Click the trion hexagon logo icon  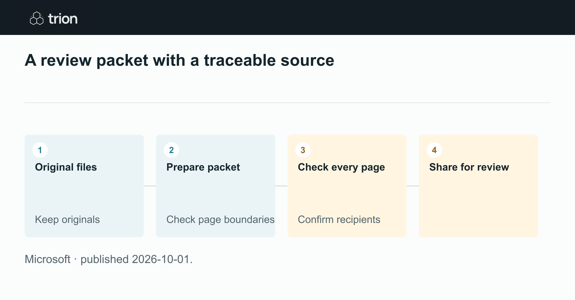click(37, 18)
